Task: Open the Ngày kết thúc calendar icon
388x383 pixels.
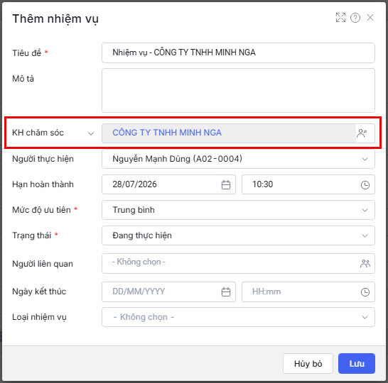Action: (x=226, y=292)
